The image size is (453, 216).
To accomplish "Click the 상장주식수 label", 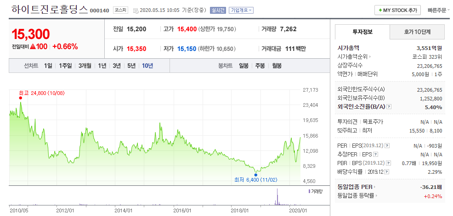I will pos(350,65).
